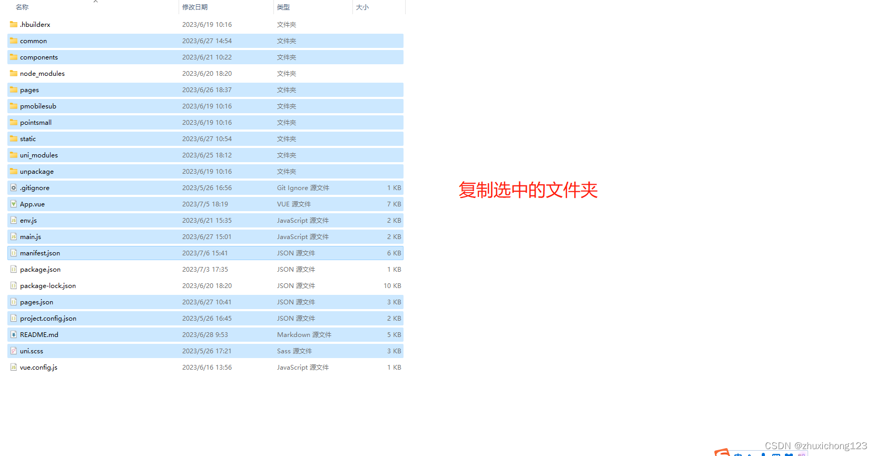Select the file name common

tap(33, 41)
